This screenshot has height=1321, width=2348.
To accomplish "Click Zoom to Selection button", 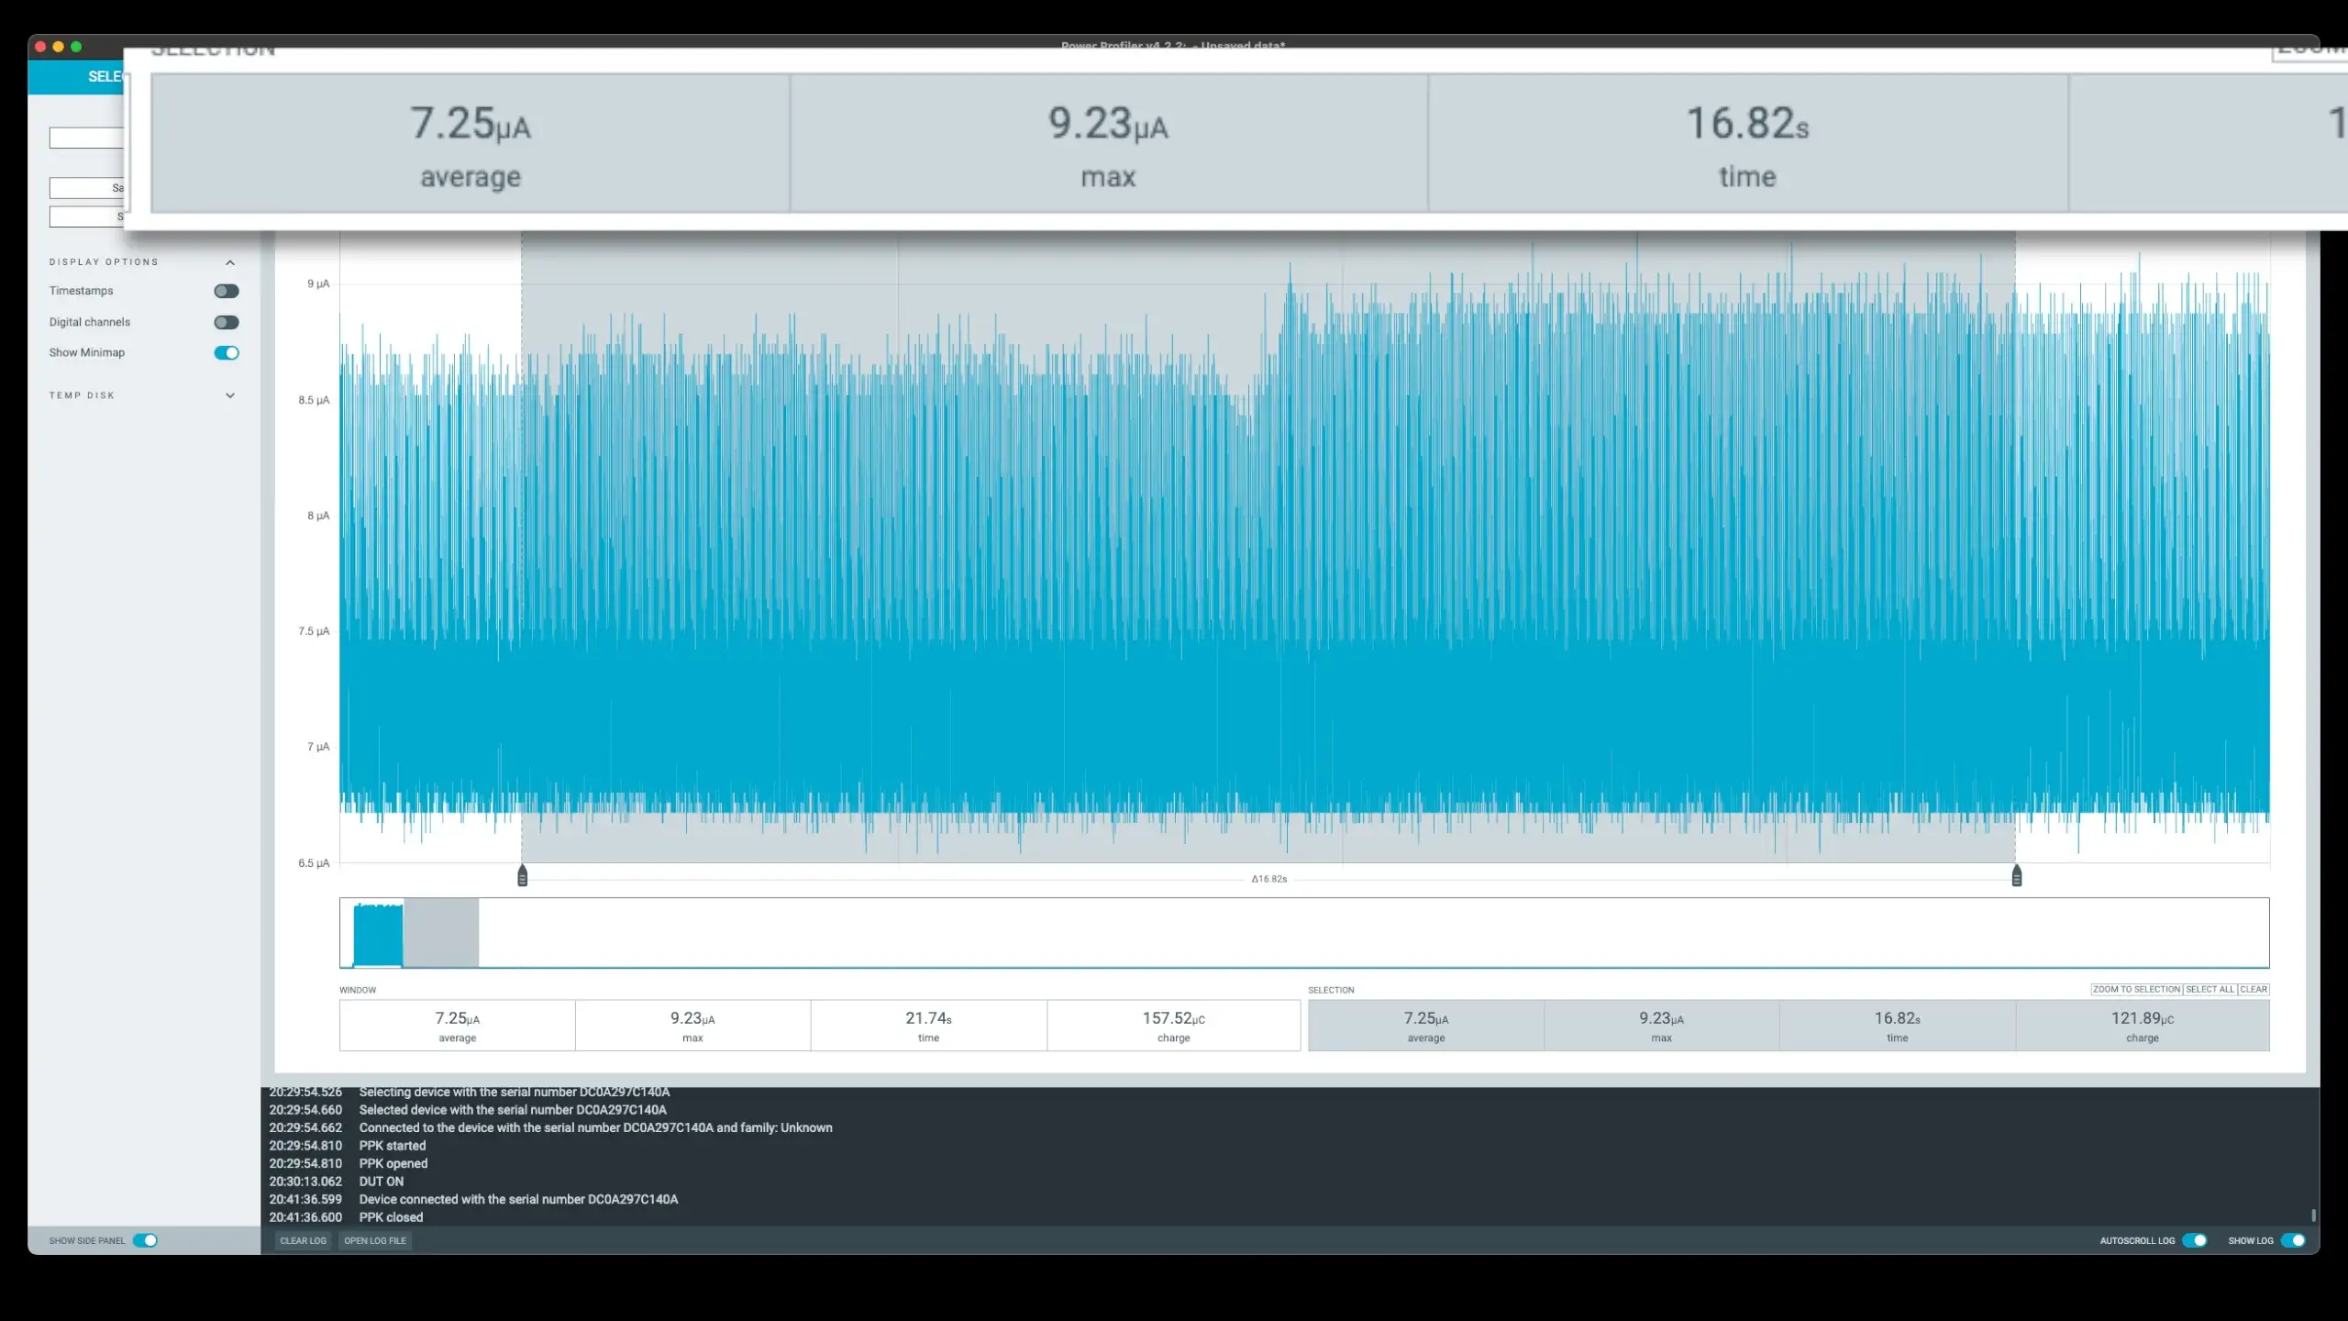I will (x=2136, y=989).
